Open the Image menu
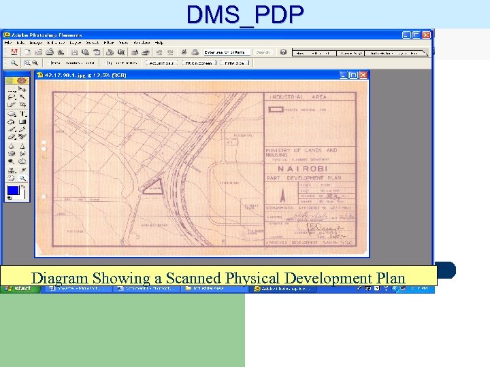The width and height of the screenshot is (490, 367). [35, 43]
